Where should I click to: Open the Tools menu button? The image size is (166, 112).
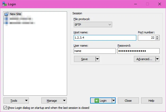tap(16, 101)
